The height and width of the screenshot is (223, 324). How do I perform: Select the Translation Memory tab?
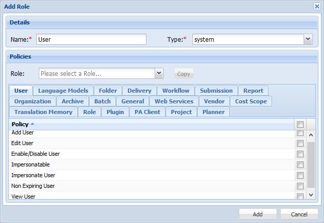point(43,112)
